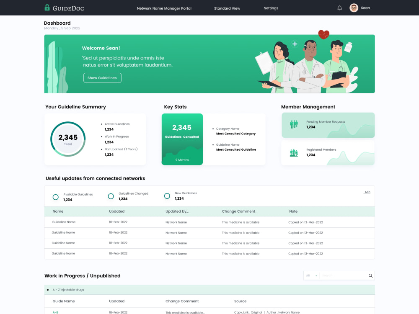Click the Sean username label

tap(365, 8)
